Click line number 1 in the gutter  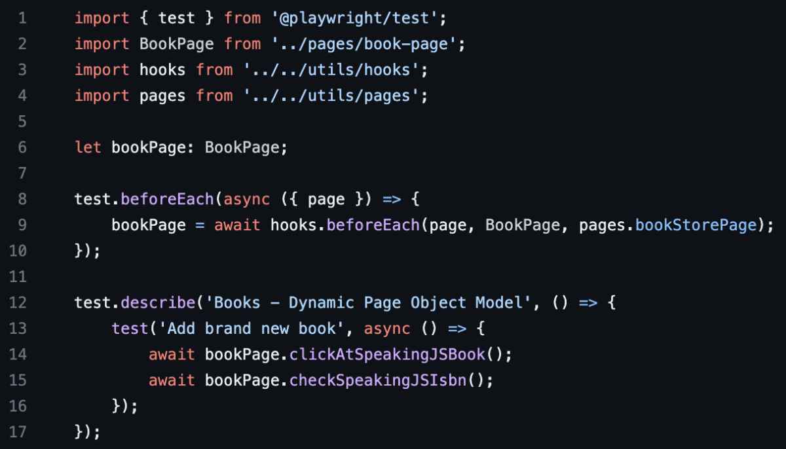pyautogui.click(x=22, y=18)
